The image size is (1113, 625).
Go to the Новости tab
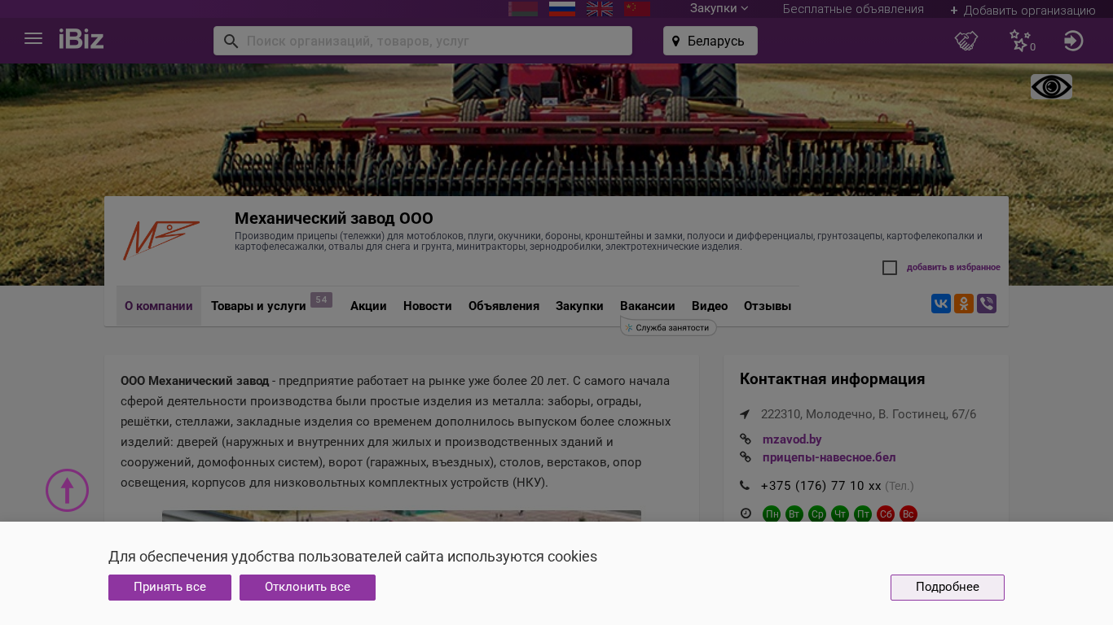[427, 306]
